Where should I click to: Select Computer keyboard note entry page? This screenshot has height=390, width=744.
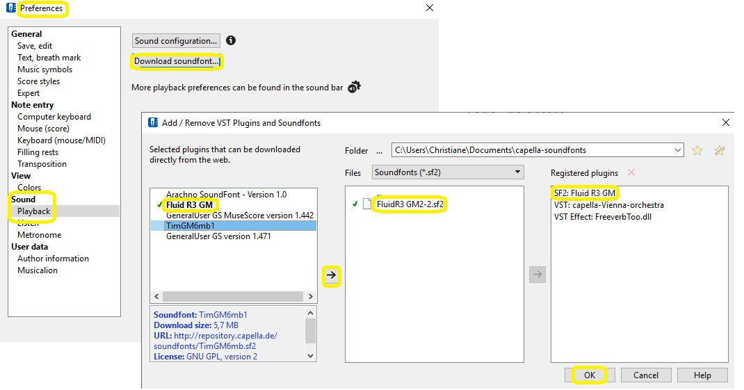tap(54, 117)
